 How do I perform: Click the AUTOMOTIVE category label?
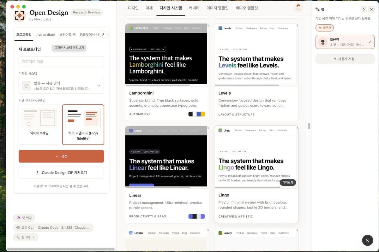coord(140,114)
